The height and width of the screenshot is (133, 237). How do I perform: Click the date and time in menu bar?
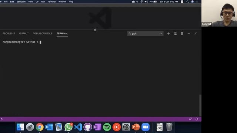point(169,1)
